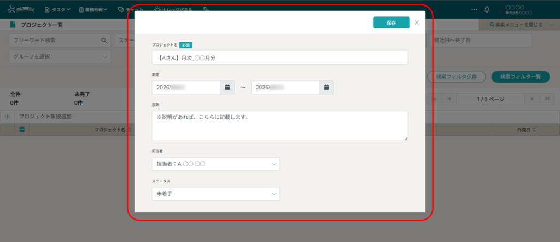This screenshot has width=560, height=242.
Task: Open the タスク menu in the header
Action: tap(57, 10)
